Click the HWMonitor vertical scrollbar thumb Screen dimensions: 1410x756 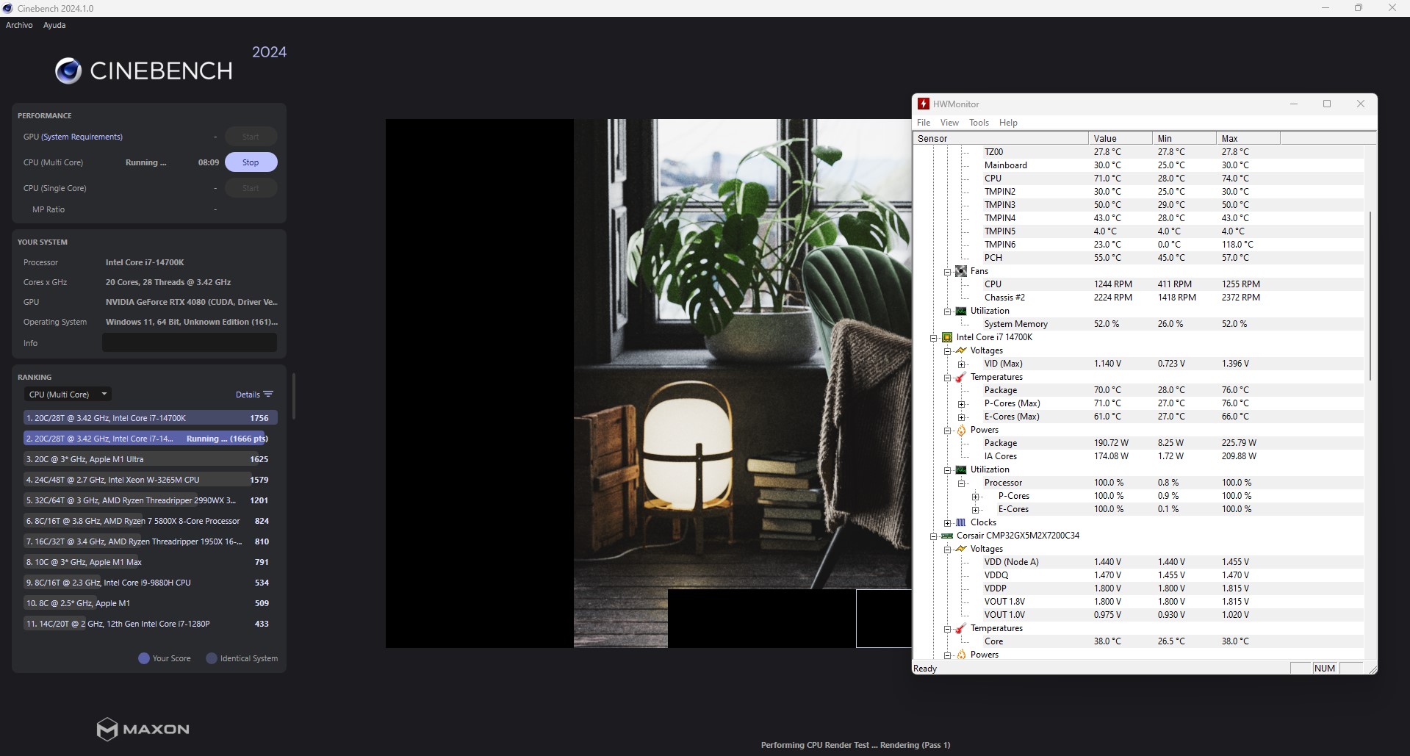pos(1370,294)
